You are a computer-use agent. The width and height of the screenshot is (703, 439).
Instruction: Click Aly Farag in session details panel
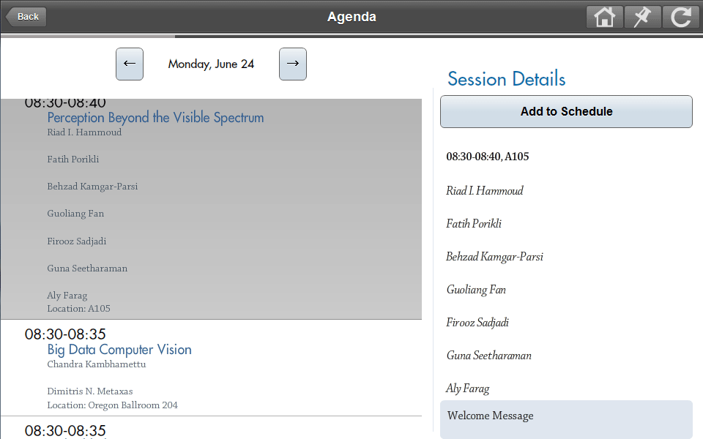(467, 389)
